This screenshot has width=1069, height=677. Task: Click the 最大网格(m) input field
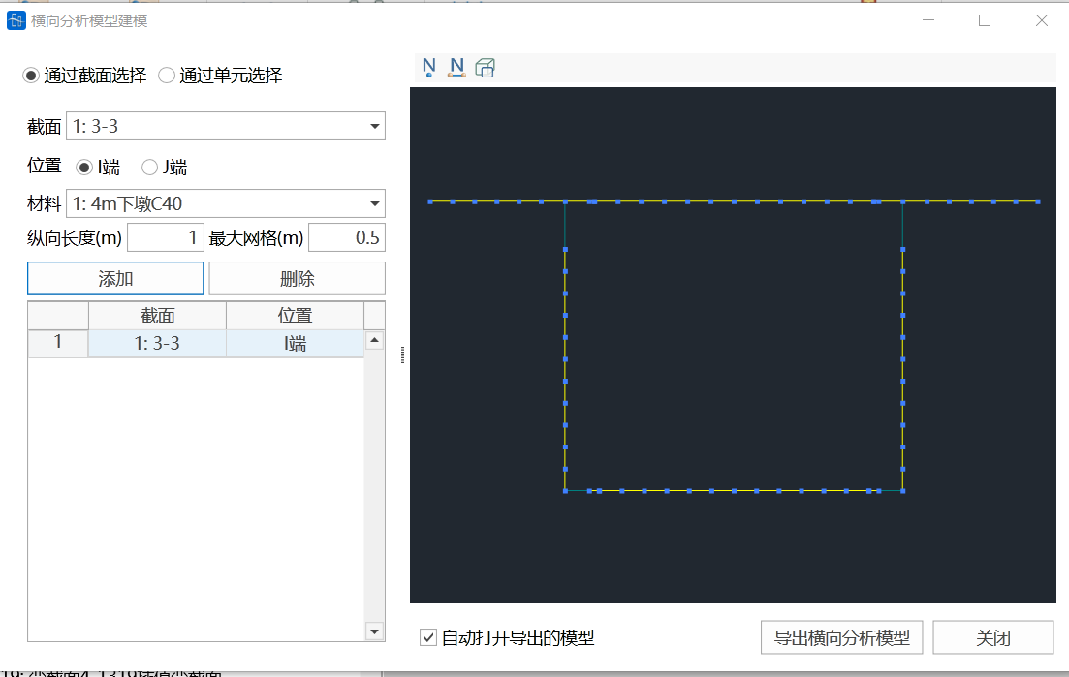pyautogui.click(x=347, y=237)
